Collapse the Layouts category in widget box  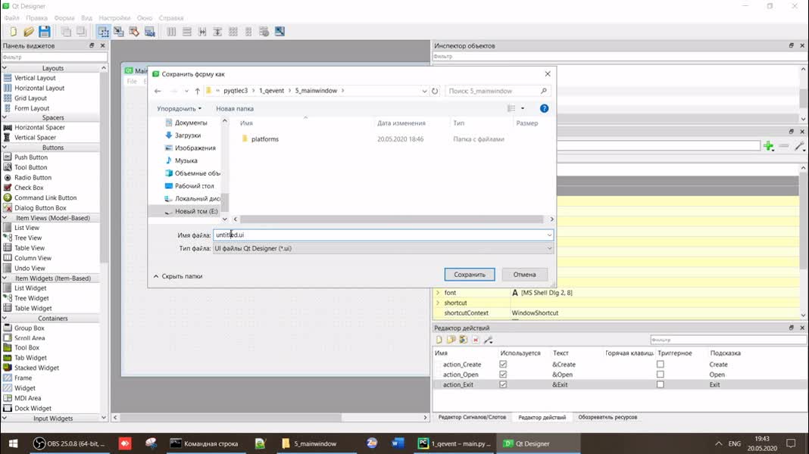pos(5,68)
